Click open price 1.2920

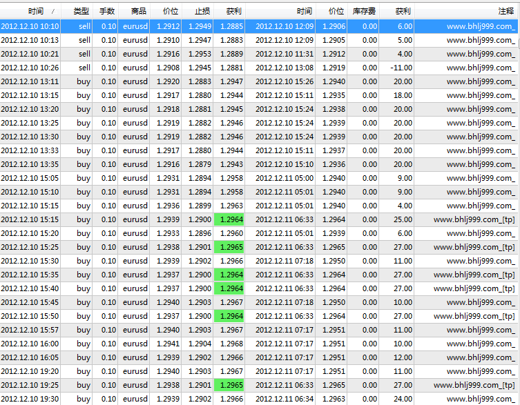[168, 81]
